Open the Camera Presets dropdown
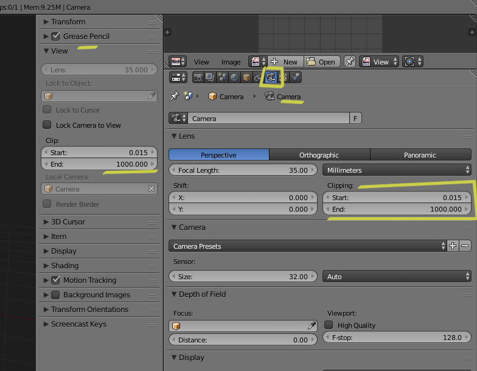 pos(307,246)
